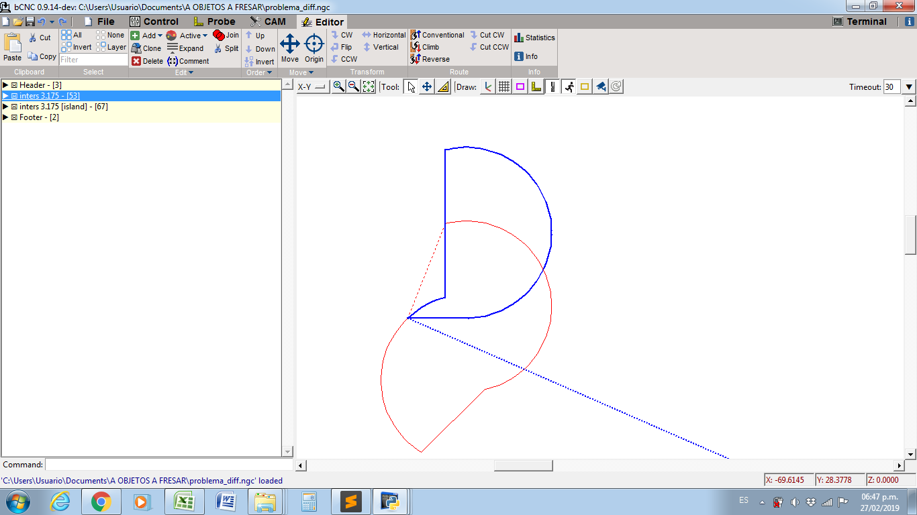Toggle visibility checkbox of Footer block

pos(15,117)
